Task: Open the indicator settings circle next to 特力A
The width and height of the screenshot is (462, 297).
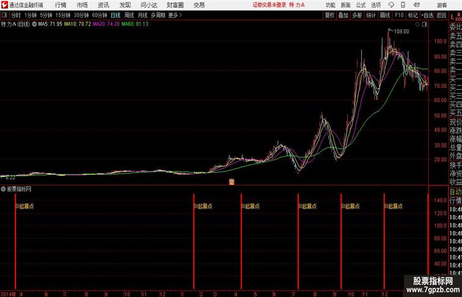Action: pos(34,24)
